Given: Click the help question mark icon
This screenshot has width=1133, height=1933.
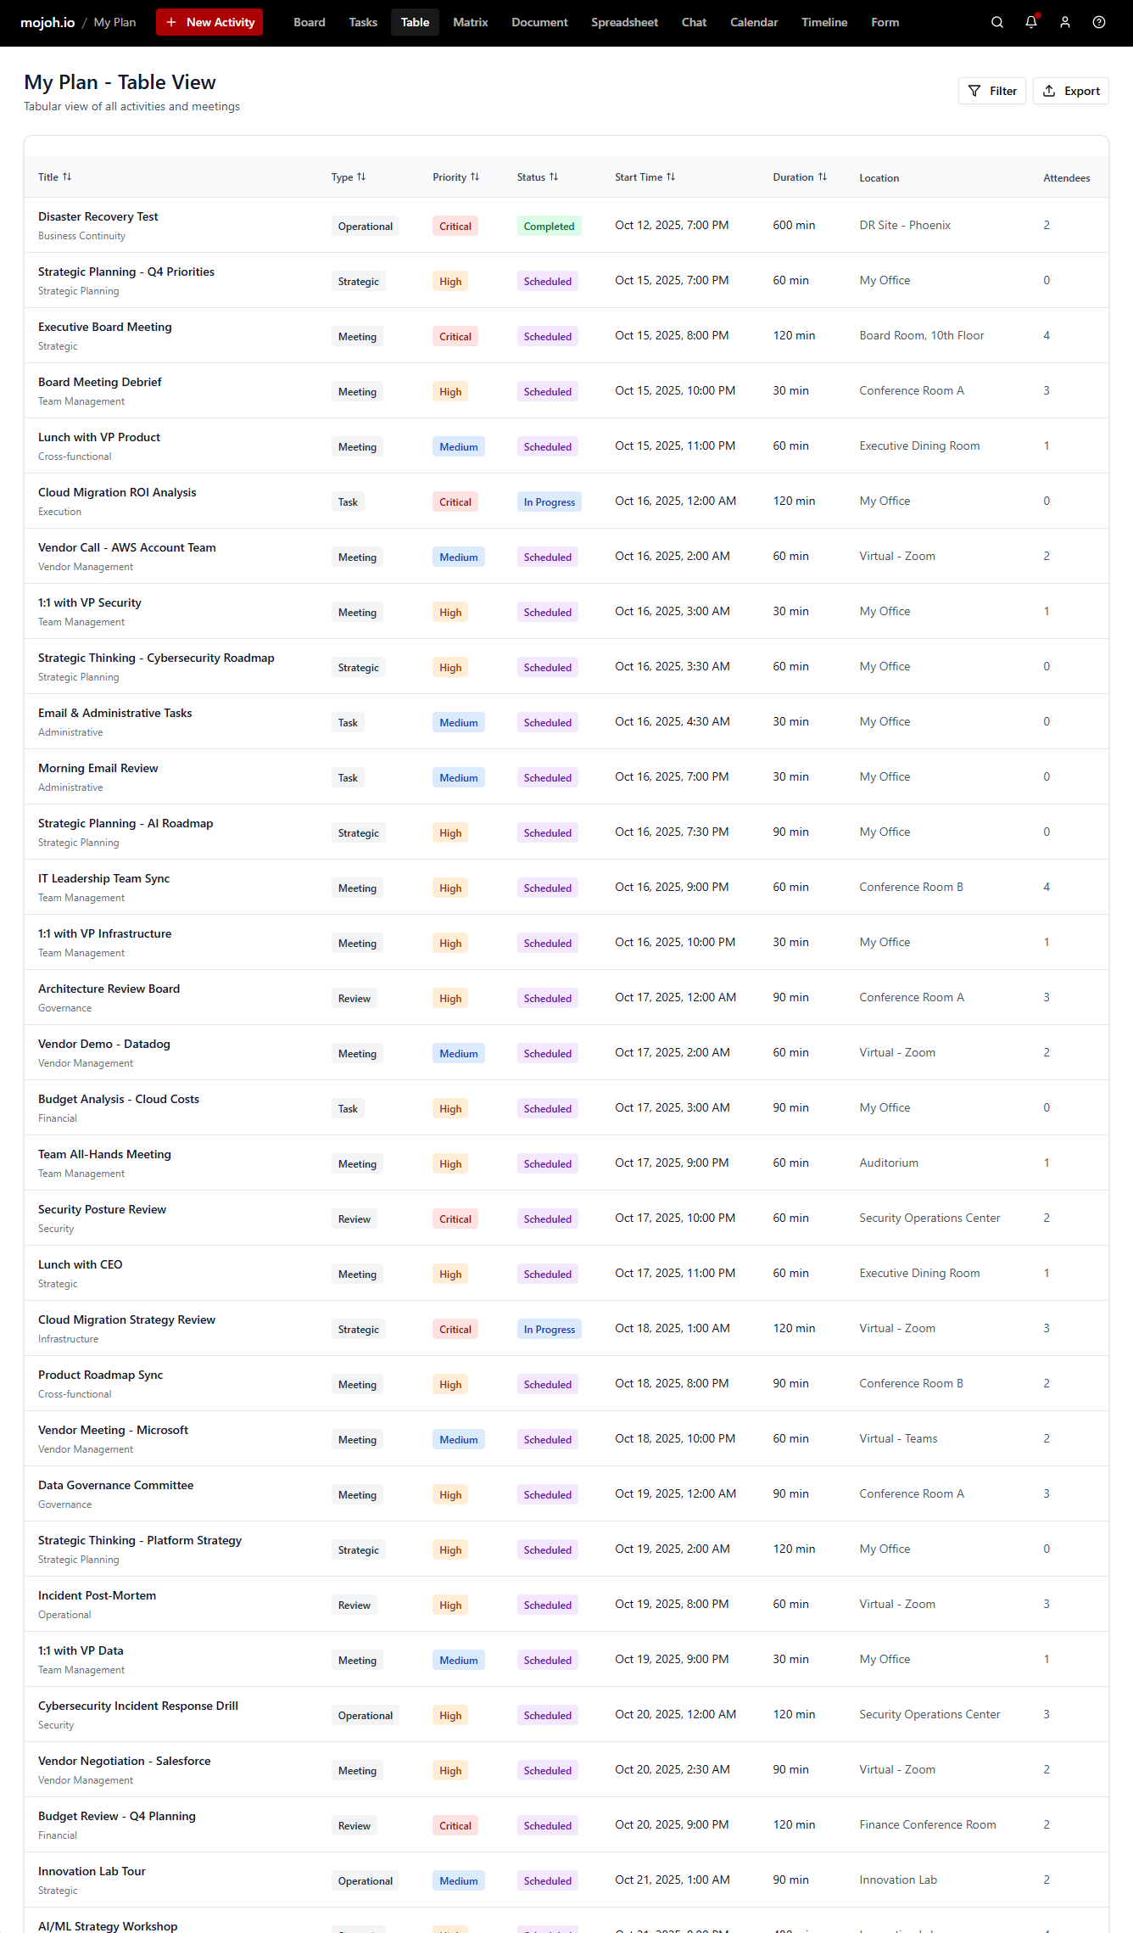Looking at the screenshot, I should point(1099,22).
